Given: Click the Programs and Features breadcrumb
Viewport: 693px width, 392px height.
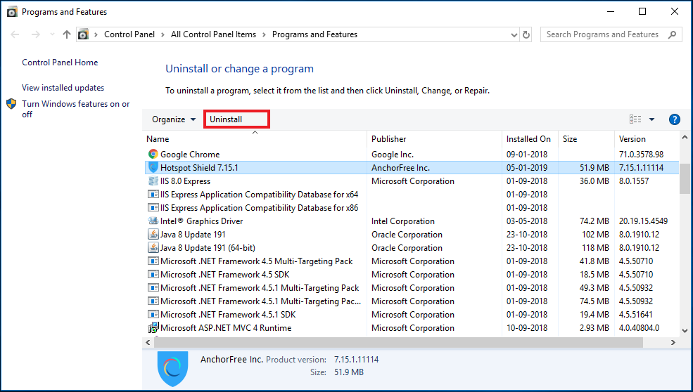Looking at the screenshot, I should pyautogui.click(x=314, y=34).
